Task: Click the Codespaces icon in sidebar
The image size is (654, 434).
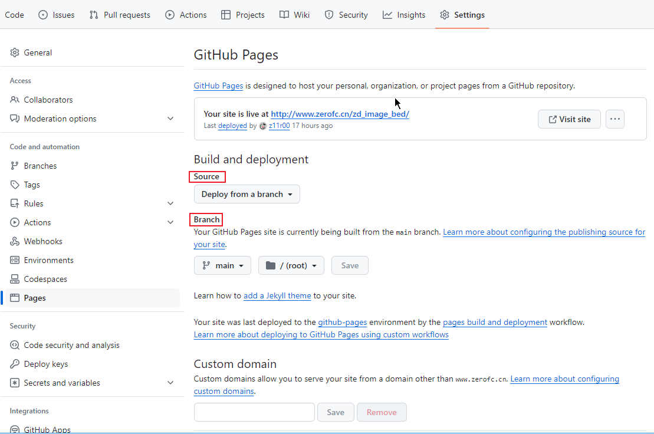Action: tap(15, 279)
